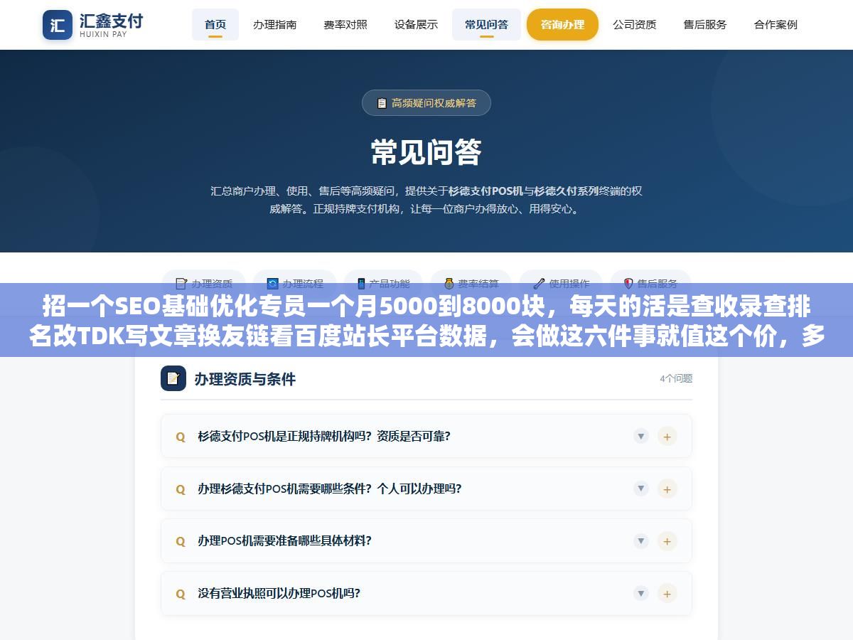Click Q icon of 正规持牌机构 question

point(181,437)
